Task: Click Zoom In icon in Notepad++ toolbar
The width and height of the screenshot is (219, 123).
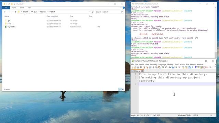Action: pyautogui.click(x=177, y=67)
